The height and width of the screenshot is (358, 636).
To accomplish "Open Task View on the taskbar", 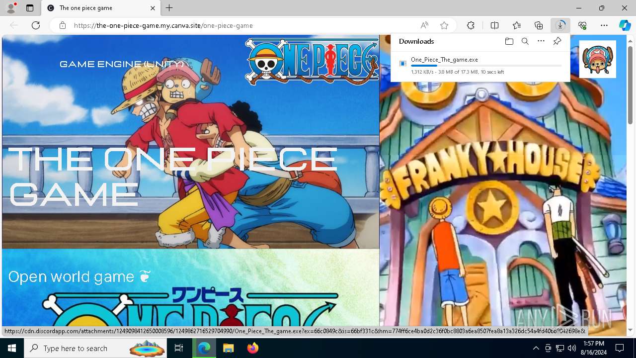I will click(179, 348).
